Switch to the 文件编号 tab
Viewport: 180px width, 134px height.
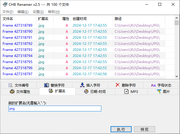click(19, 85)
